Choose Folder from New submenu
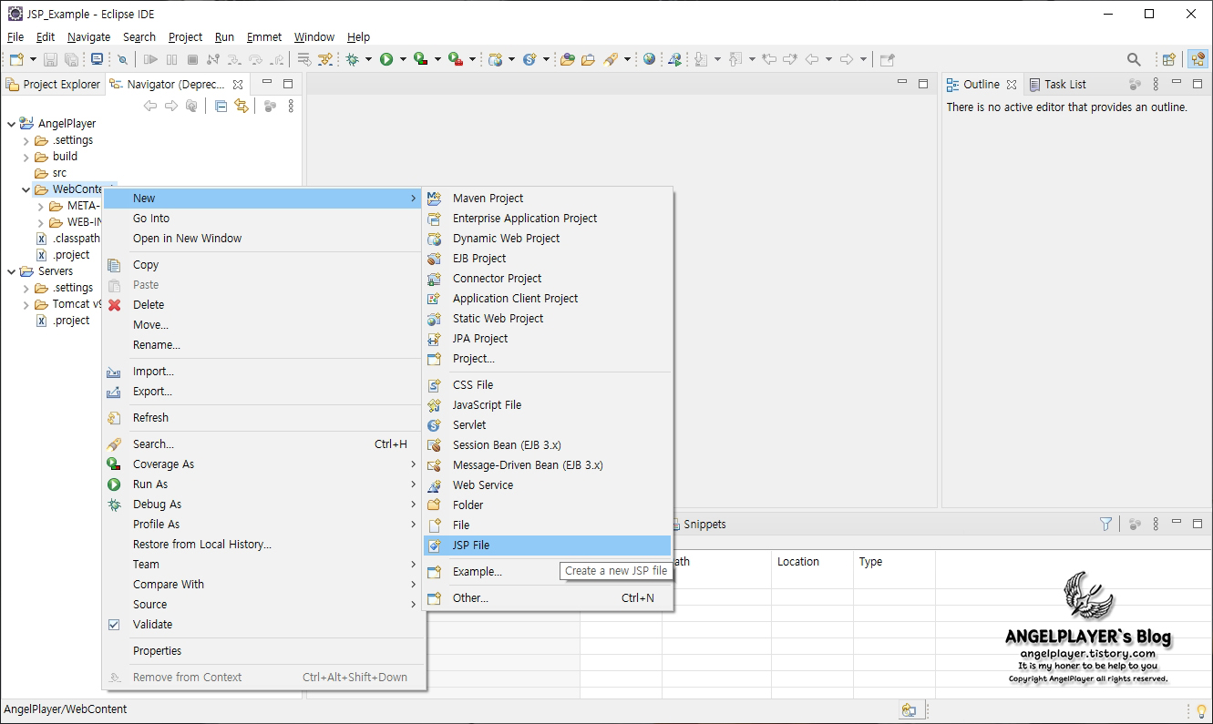 (548, 505)
